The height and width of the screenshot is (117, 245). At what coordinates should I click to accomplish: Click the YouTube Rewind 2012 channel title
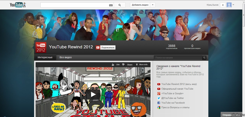click(x=71, y=47)
